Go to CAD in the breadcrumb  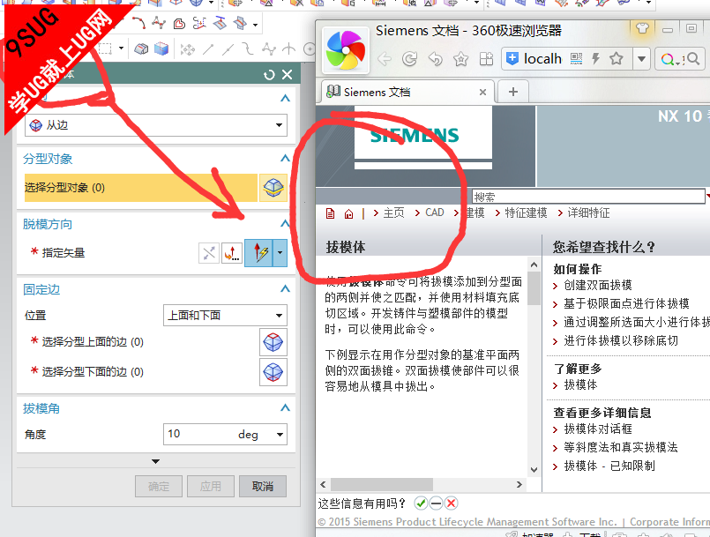coord(435,213)
